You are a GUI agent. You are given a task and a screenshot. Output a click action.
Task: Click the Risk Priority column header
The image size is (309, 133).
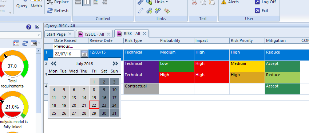(247, 40)
